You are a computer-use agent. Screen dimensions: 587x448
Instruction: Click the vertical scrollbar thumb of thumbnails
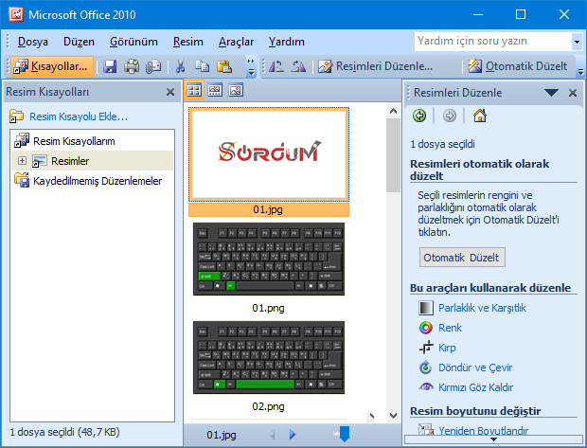coord(393,155)
